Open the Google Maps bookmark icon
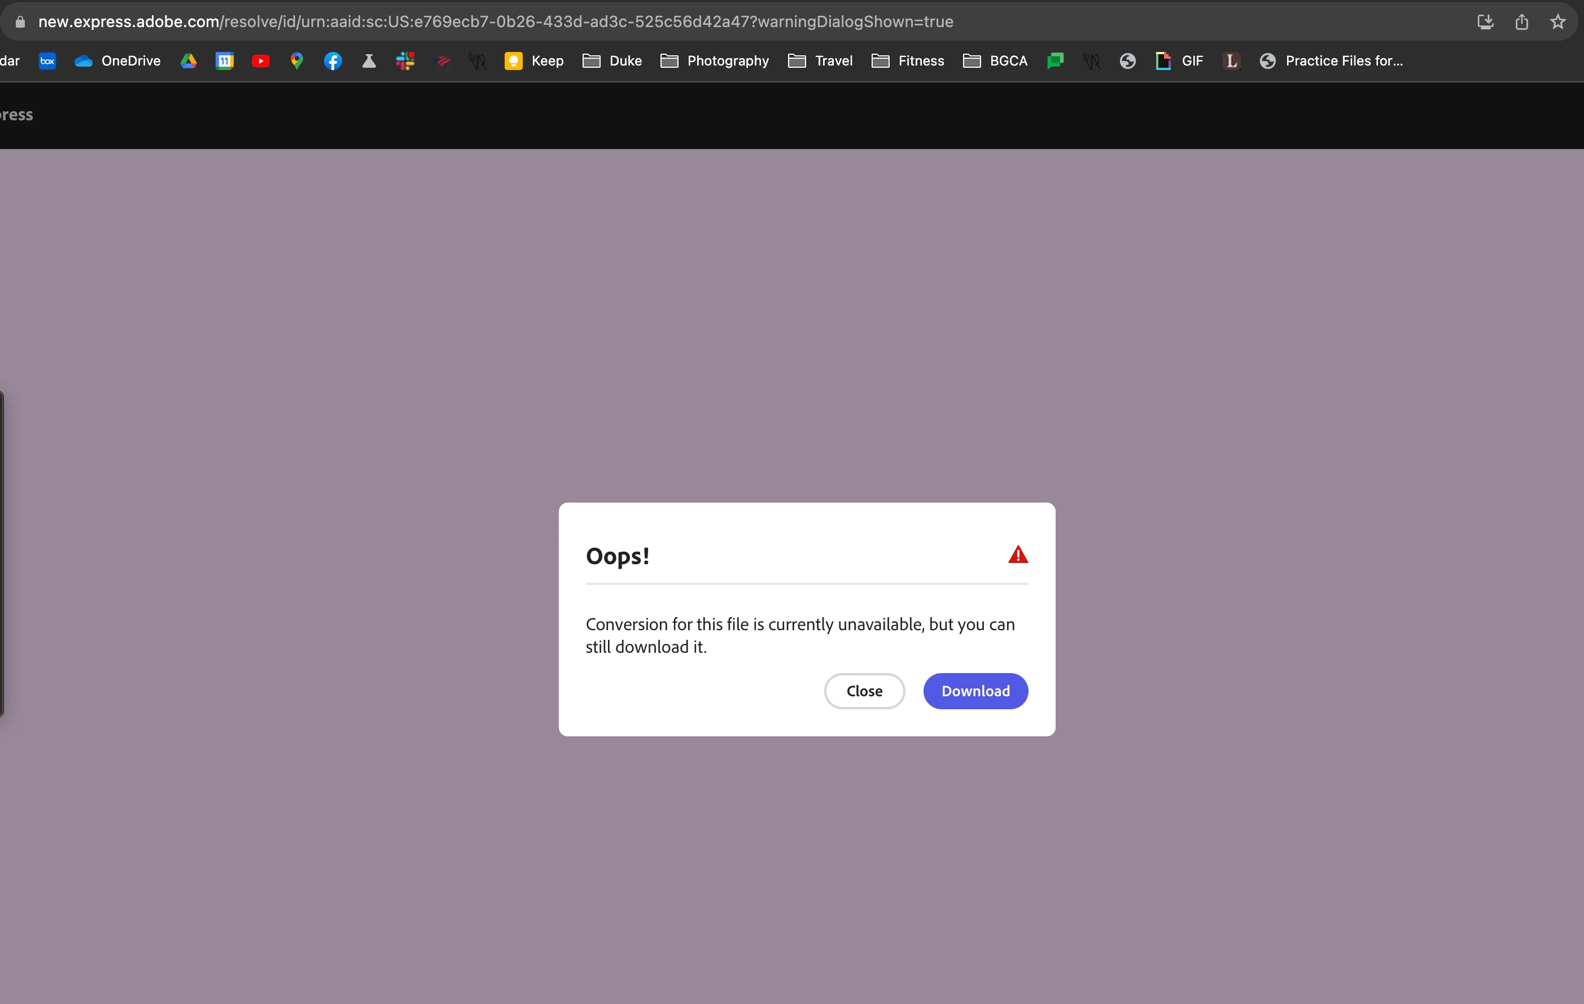 (297, 60)
